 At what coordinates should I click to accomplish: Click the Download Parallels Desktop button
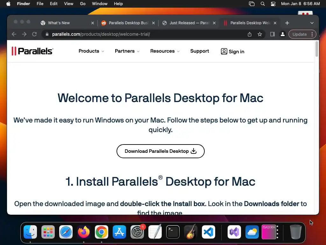[160, 151]
